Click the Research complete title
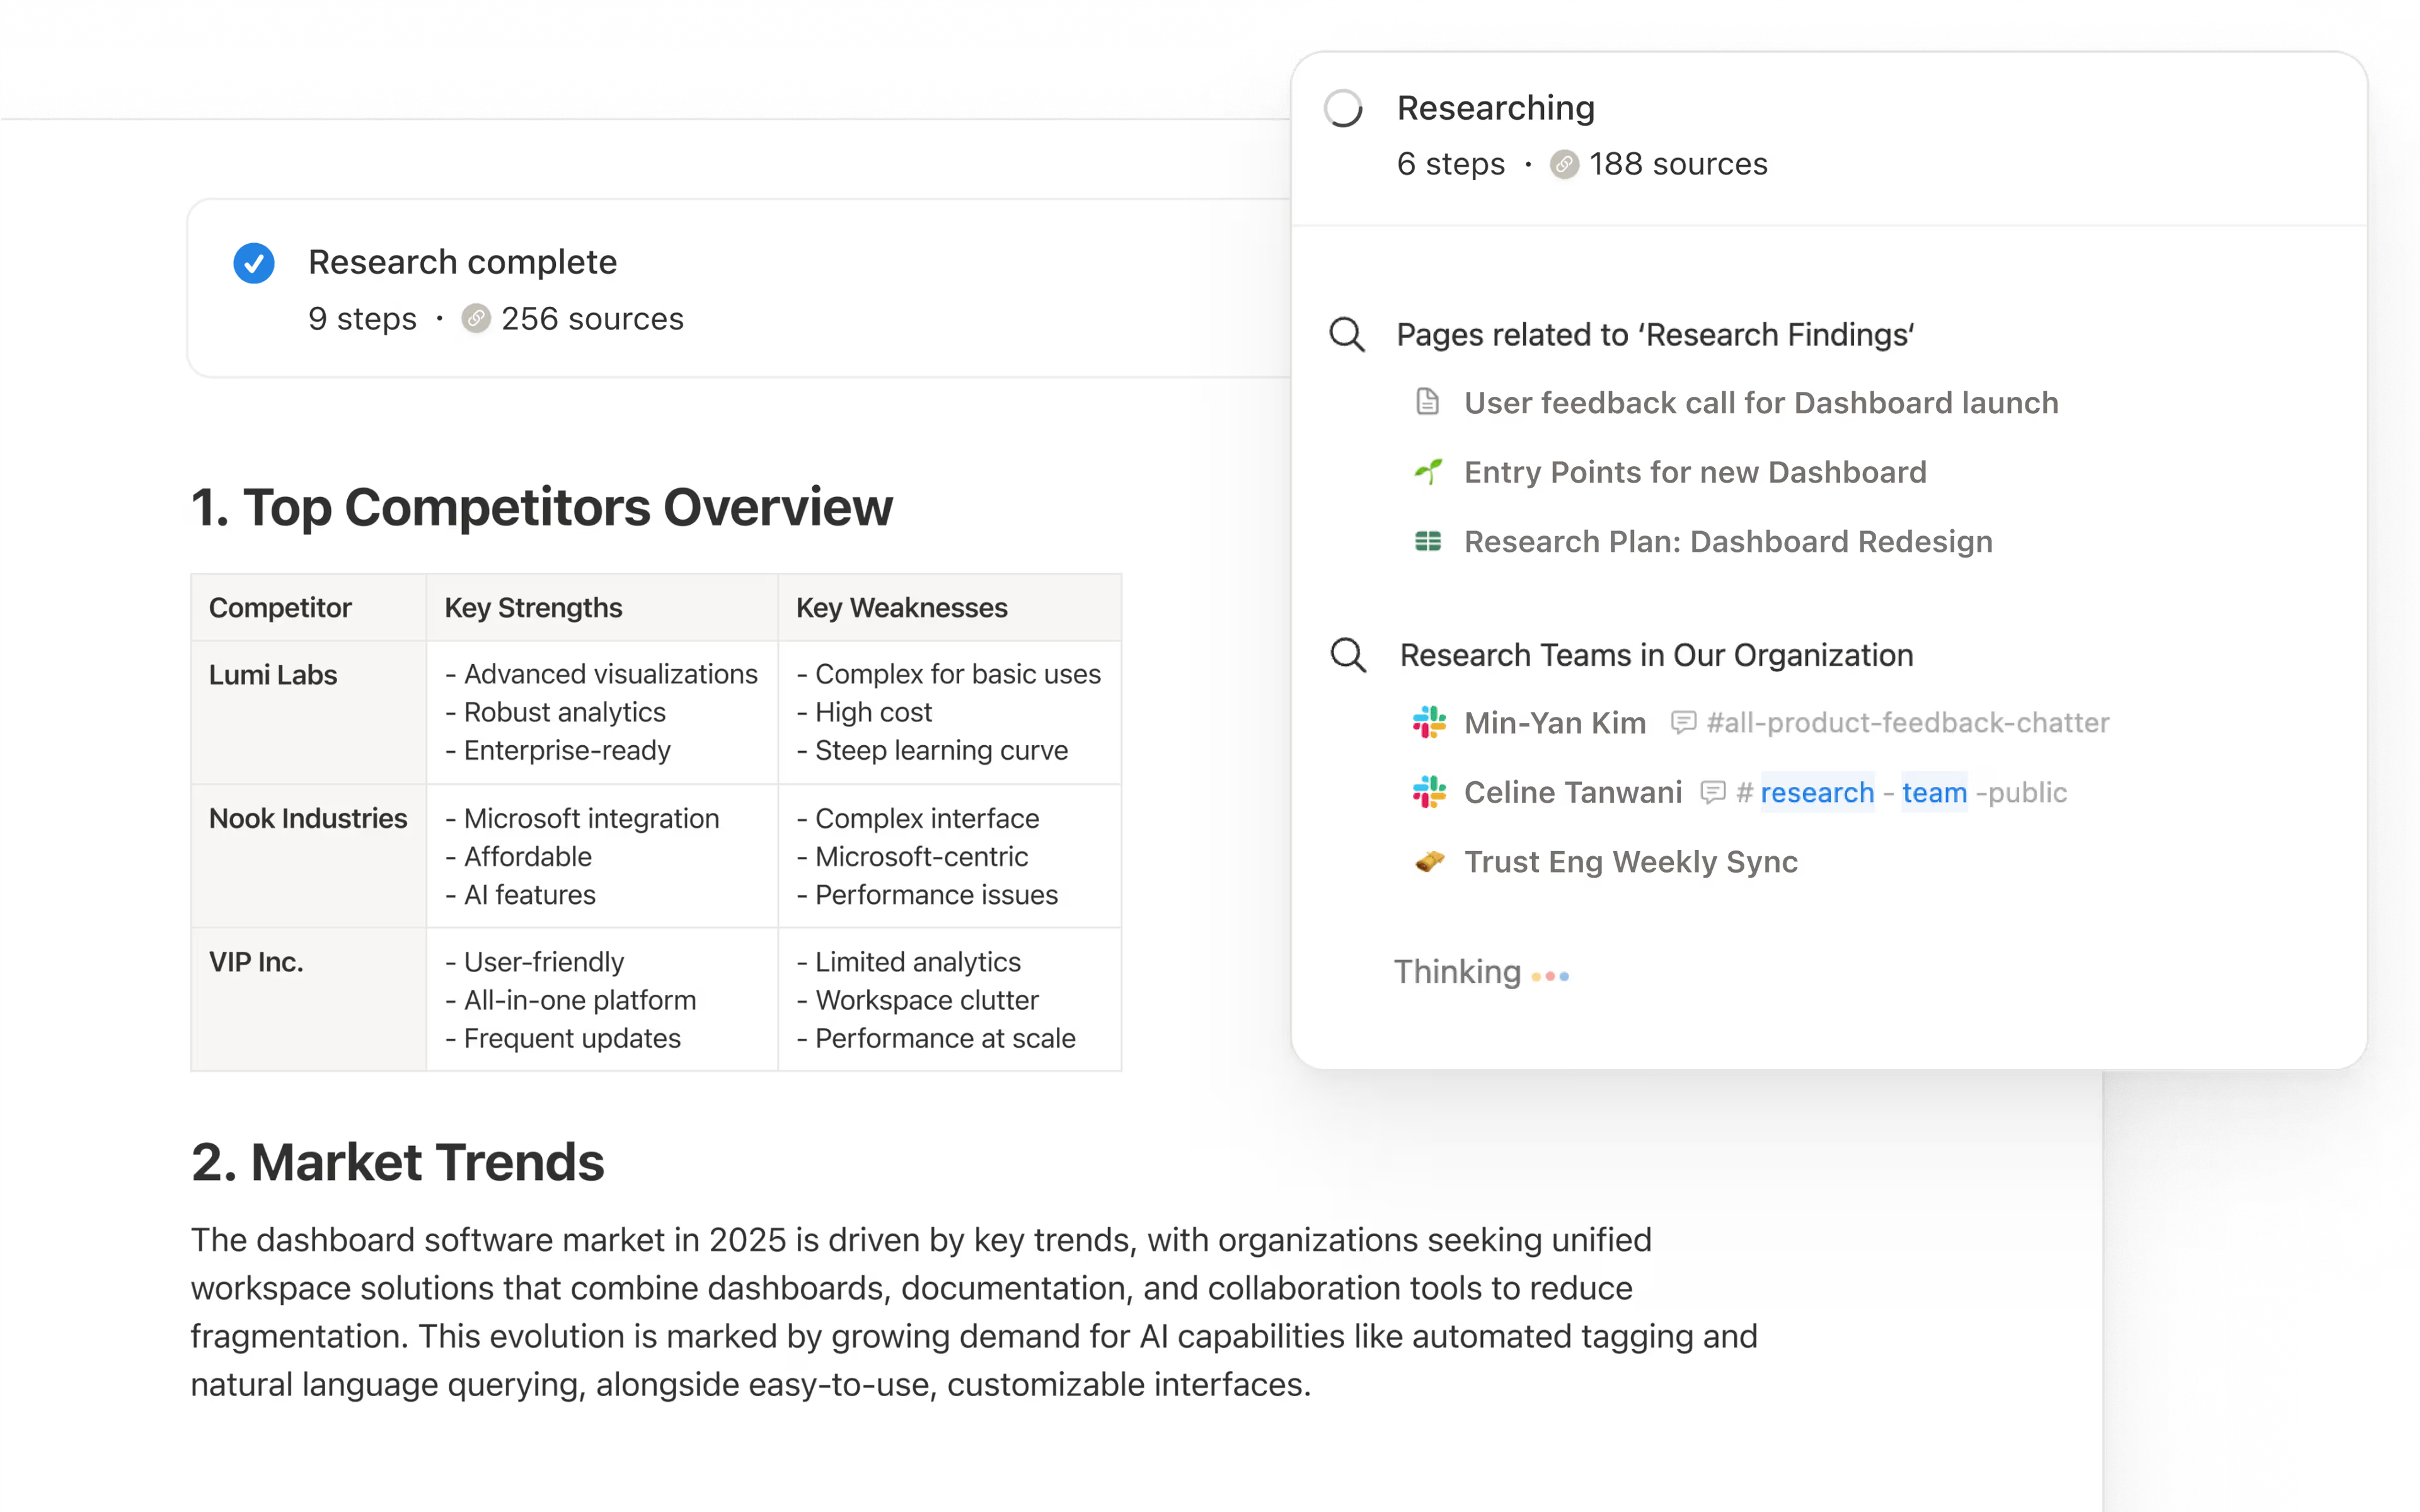This screenshot has width=2420, height=1512. tap(462, 262)
